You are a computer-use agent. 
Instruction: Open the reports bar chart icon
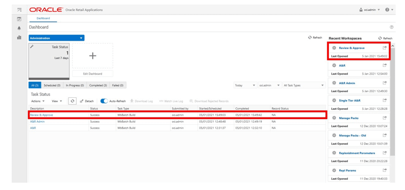pyautogui.click(x=19, y=37)
